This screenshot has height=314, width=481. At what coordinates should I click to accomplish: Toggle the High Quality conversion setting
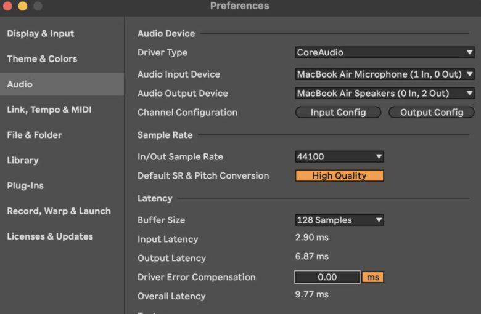[x=339, y=176]
